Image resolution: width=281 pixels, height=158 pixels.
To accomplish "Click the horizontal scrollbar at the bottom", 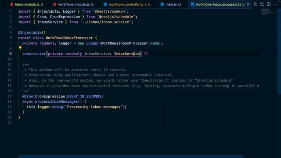I will pyautogui.click(x=130, y=156).
